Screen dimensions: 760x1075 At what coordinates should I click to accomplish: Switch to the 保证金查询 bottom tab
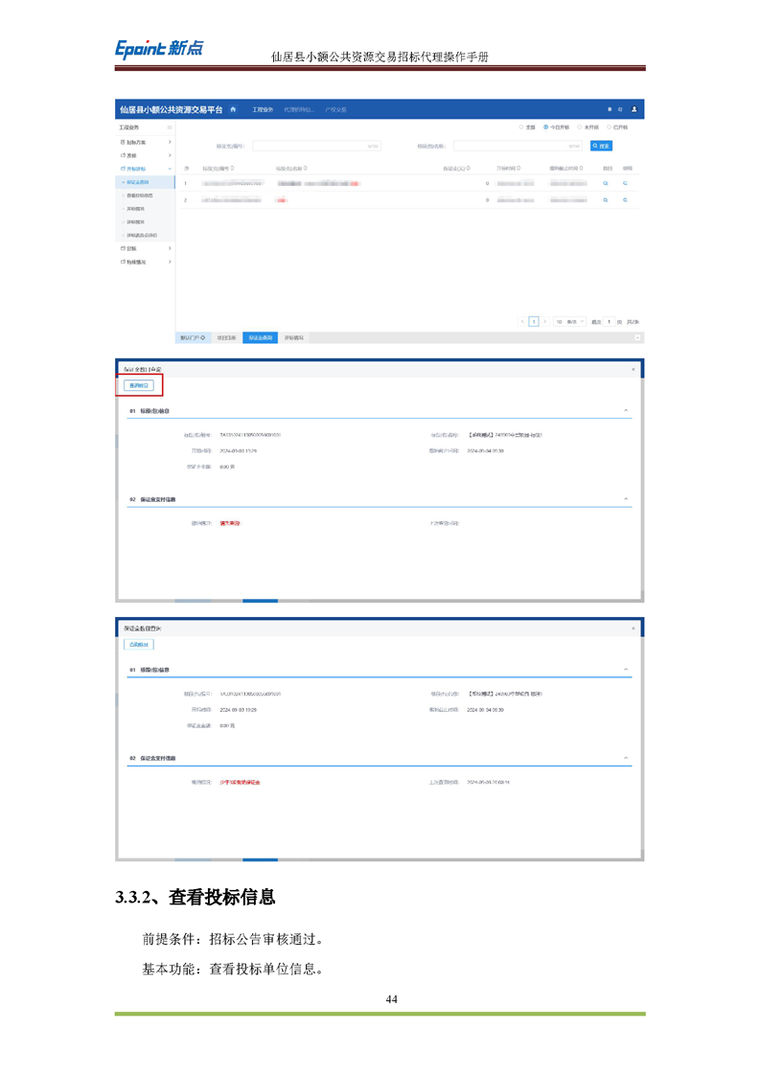pyautogui.click(x=260, y=338)
